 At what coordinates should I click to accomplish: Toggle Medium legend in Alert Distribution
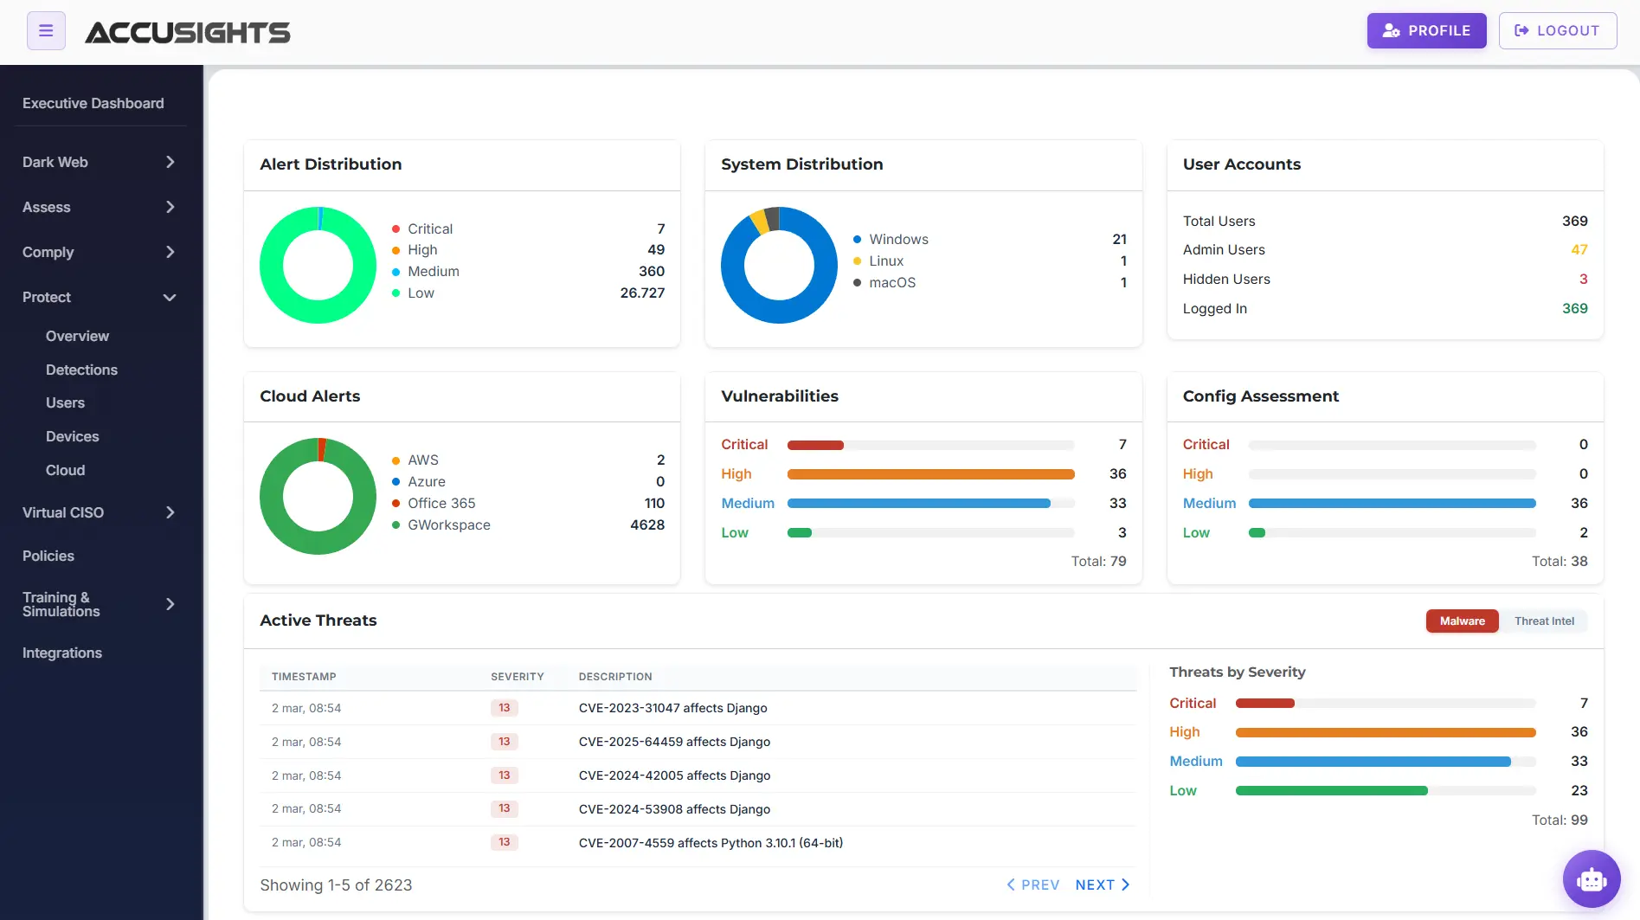(425, 271)
